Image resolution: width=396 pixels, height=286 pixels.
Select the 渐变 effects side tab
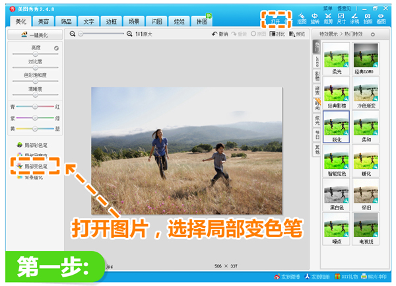[317, 90]
